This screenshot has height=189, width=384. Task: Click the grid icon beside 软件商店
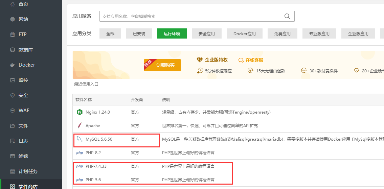click(x=13, y=187)
